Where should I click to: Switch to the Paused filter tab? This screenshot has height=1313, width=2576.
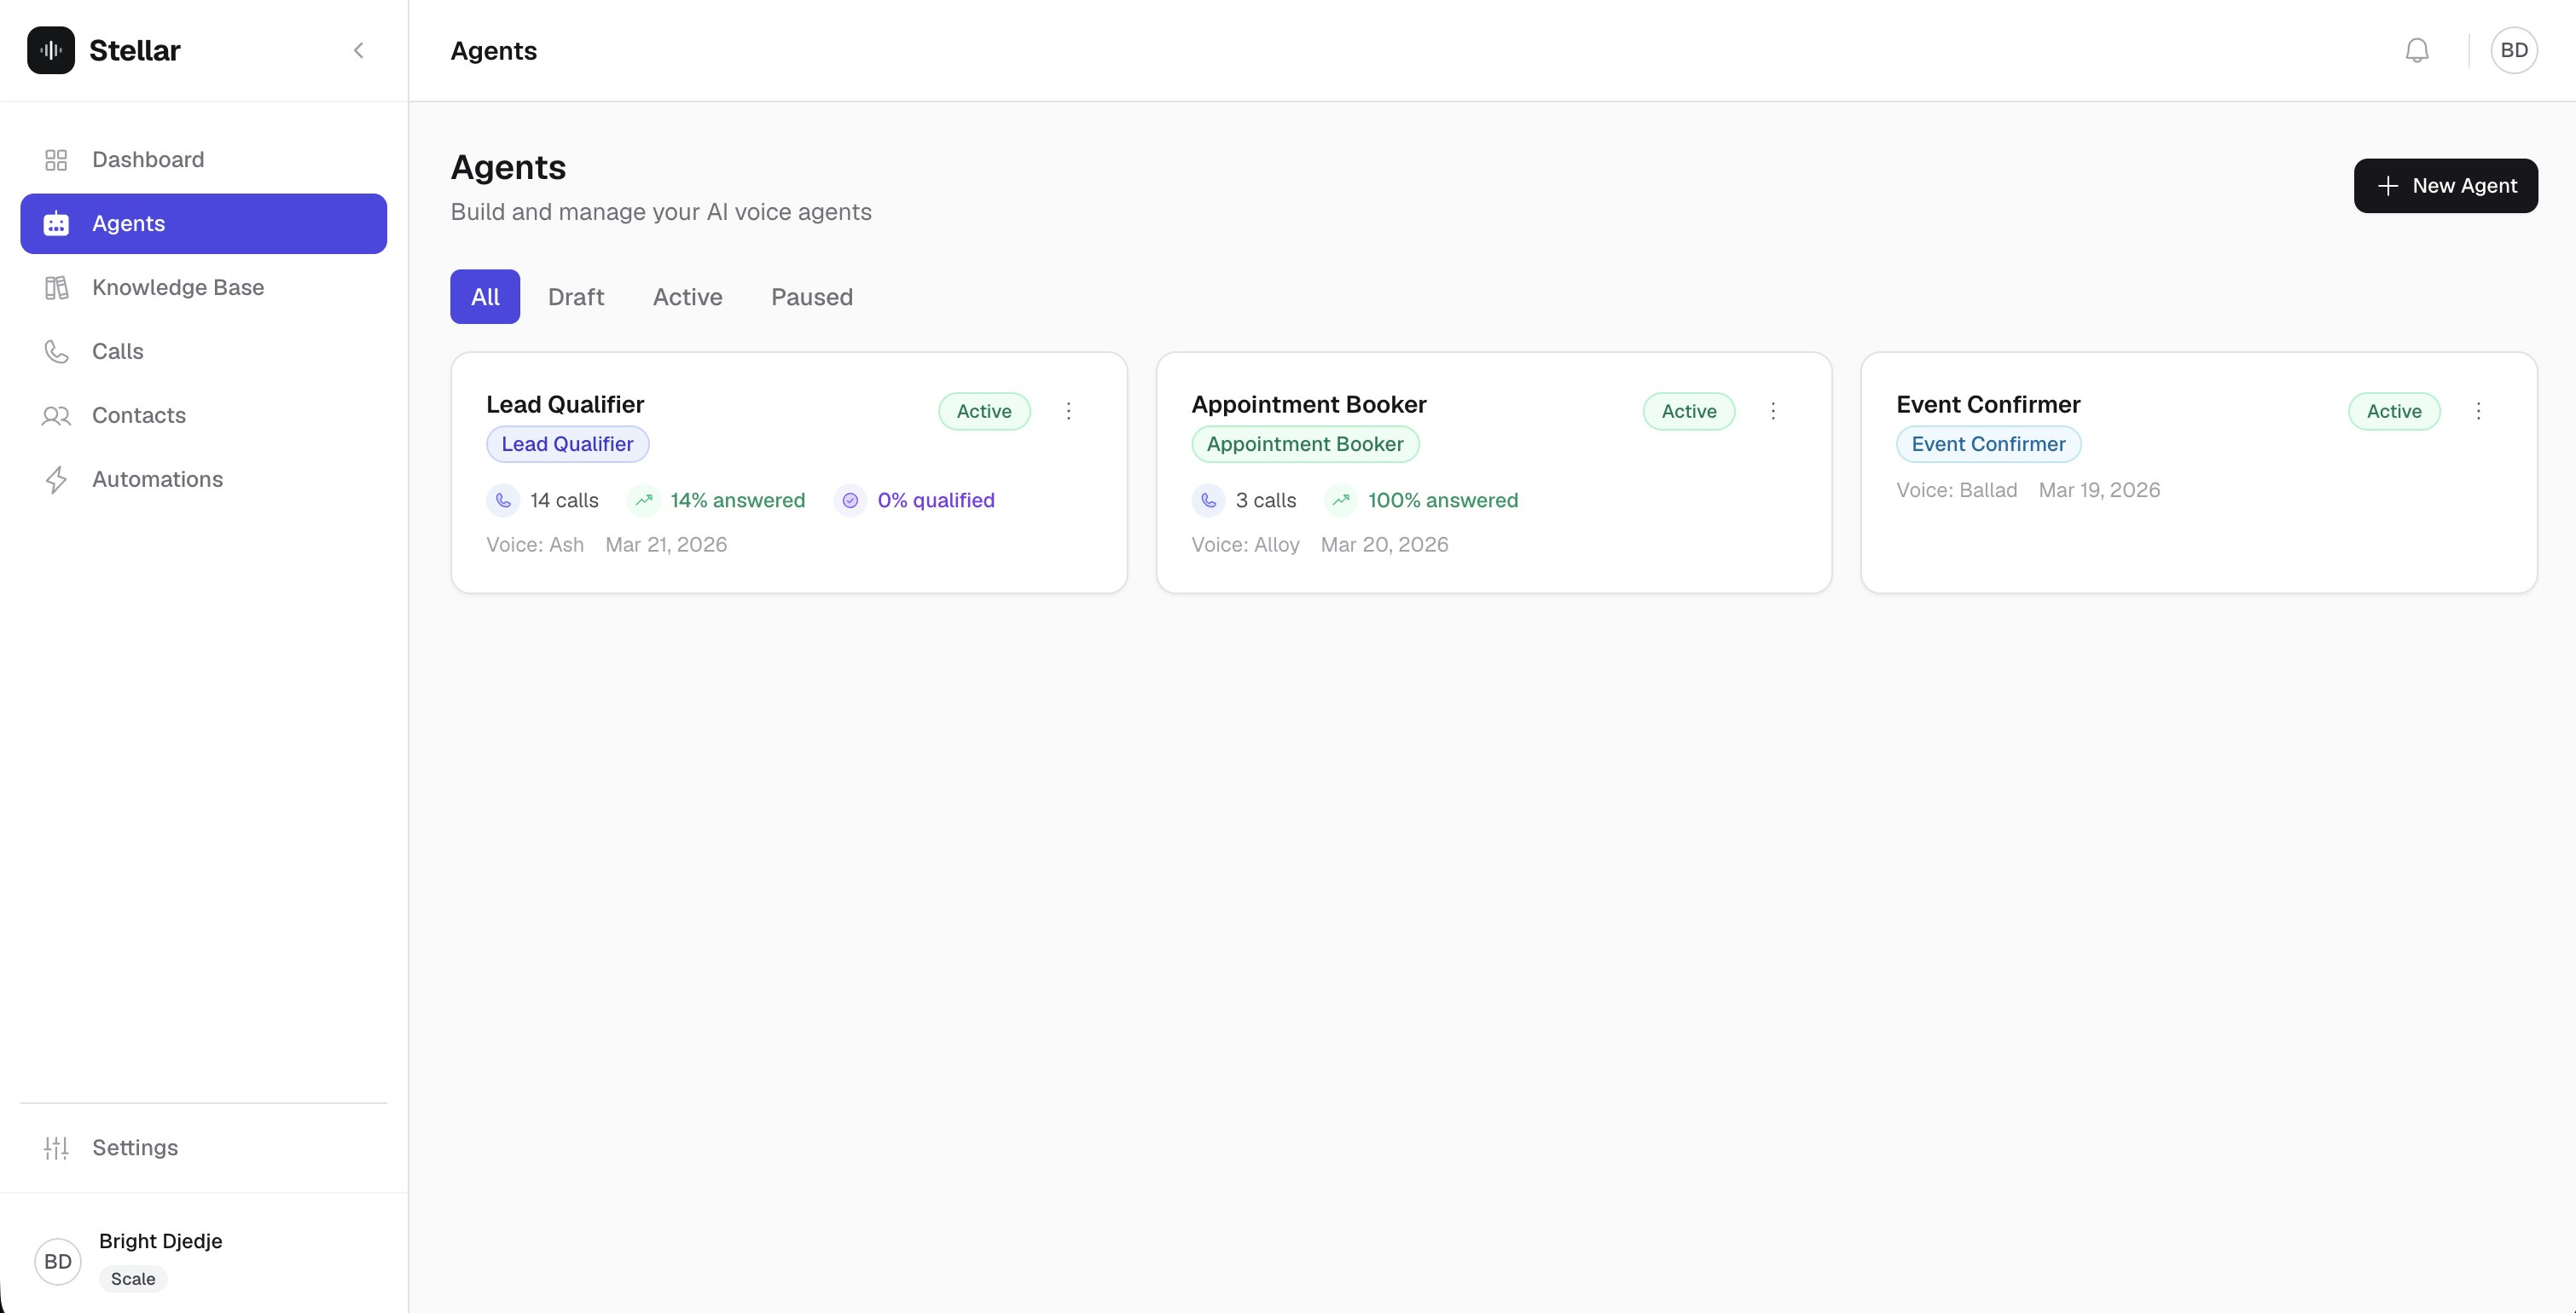[811, 297]
